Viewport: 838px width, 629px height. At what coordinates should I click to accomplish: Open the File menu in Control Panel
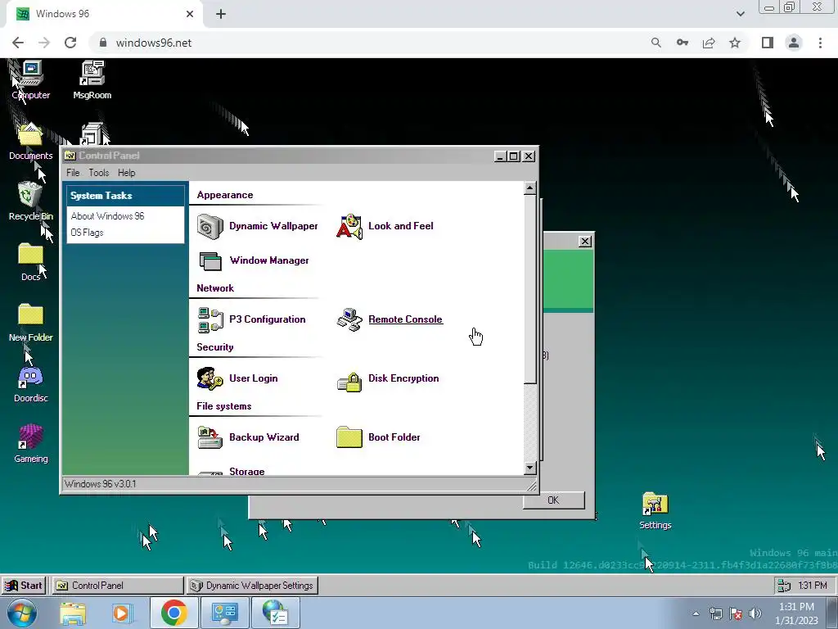[73, 173]
